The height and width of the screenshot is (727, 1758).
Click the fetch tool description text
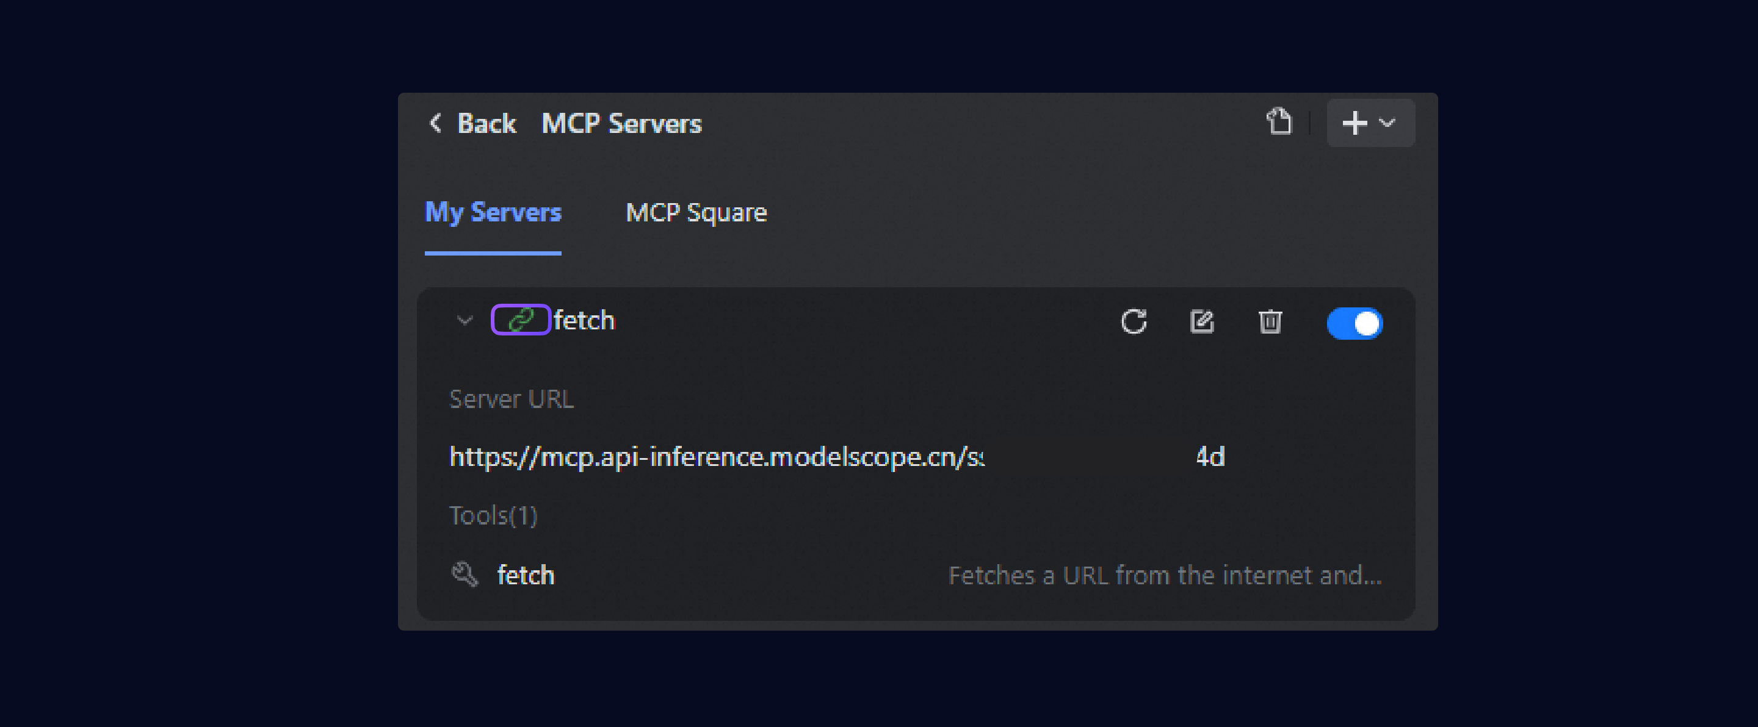point(1165,576)
